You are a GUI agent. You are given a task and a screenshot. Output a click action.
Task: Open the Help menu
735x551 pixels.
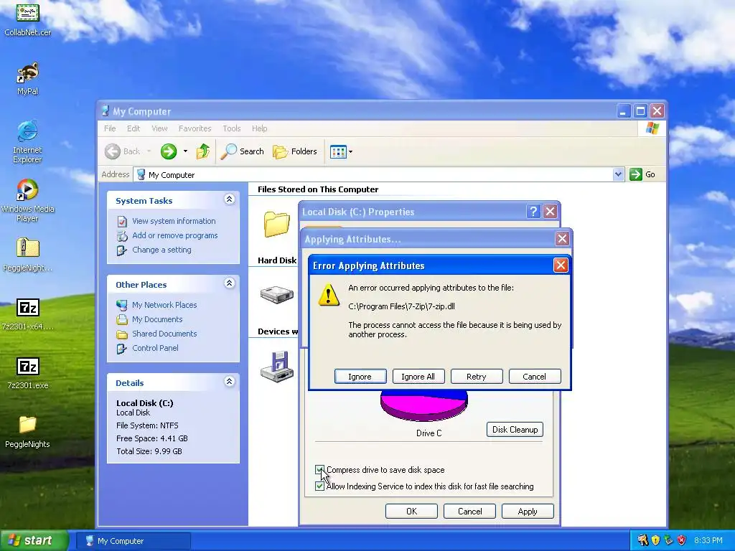click(x=259, y=128)
